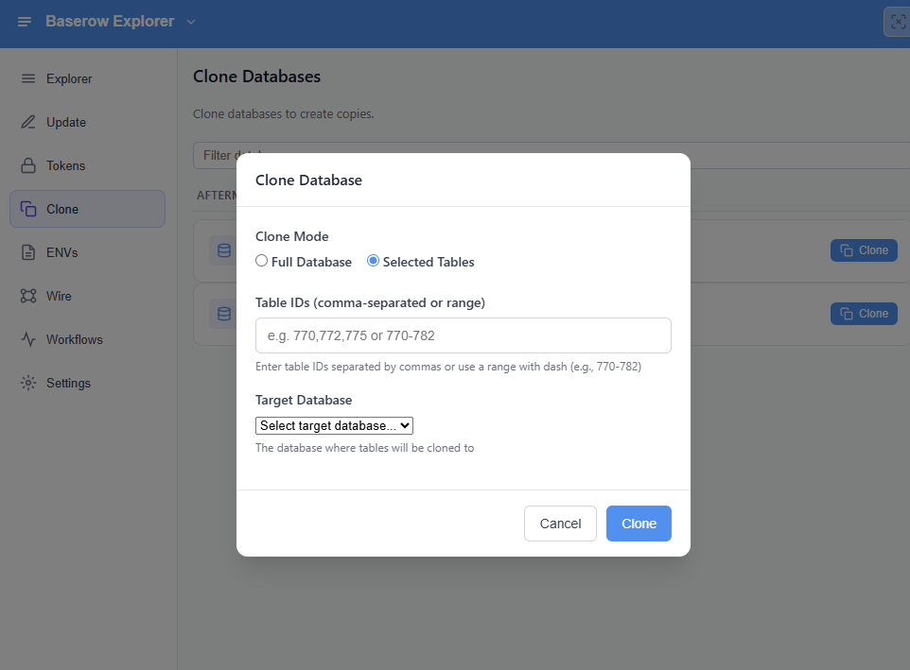Click the Explorer list icon in sidebar
This screenshot has height=670, width=910.
tap(28, 78)
